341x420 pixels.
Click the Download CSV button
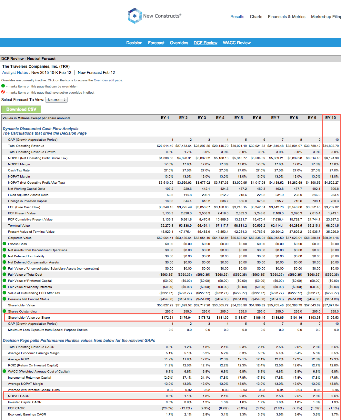[x=21, y=109]
